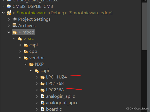Viewport: 150px width, 112px height.
Task: Select the analogin_api.c file name
Action: point(60,96)
